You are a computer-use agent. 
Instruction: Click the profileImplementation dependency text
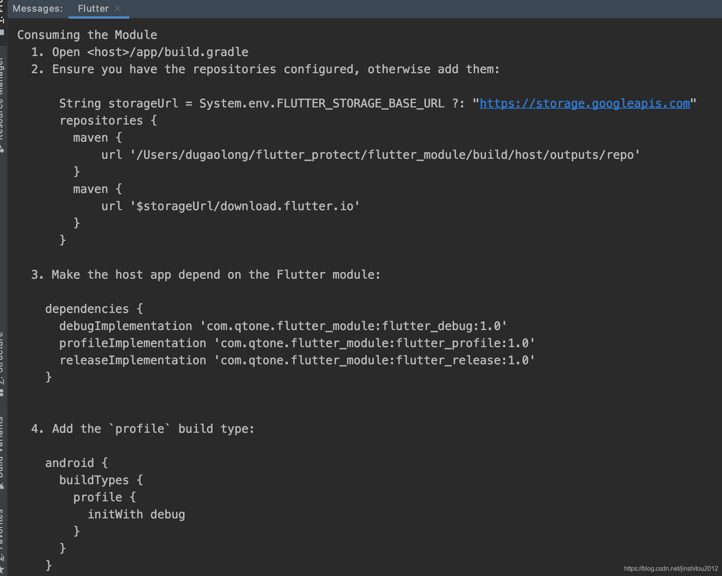[296, 343]
